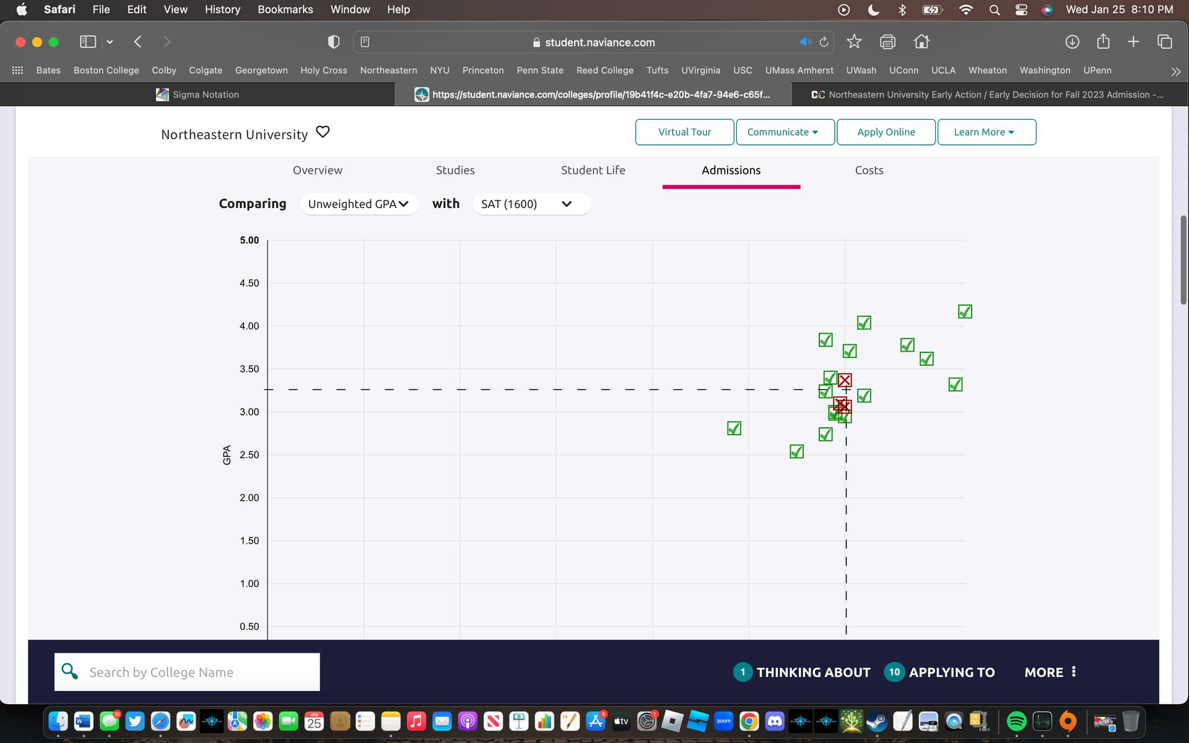
Task: Open the sidebar chevron dropdown
Action: click(110, 42)
